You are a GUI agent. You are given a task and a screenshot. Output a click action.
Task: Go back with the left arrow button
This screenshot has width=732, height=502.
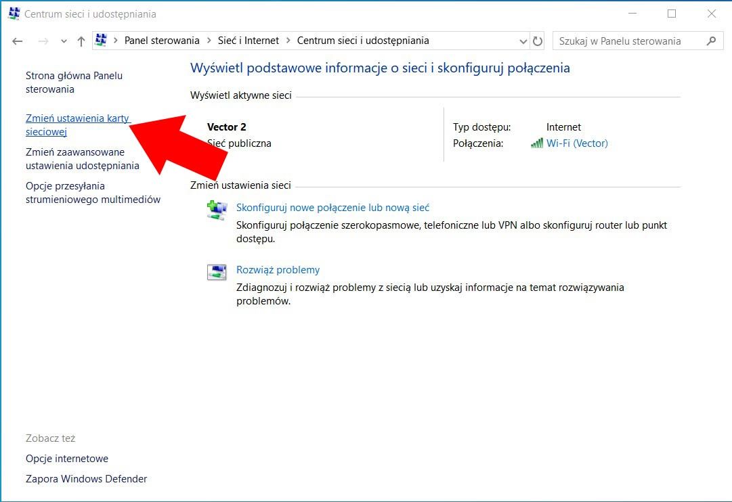click(18, 41)
